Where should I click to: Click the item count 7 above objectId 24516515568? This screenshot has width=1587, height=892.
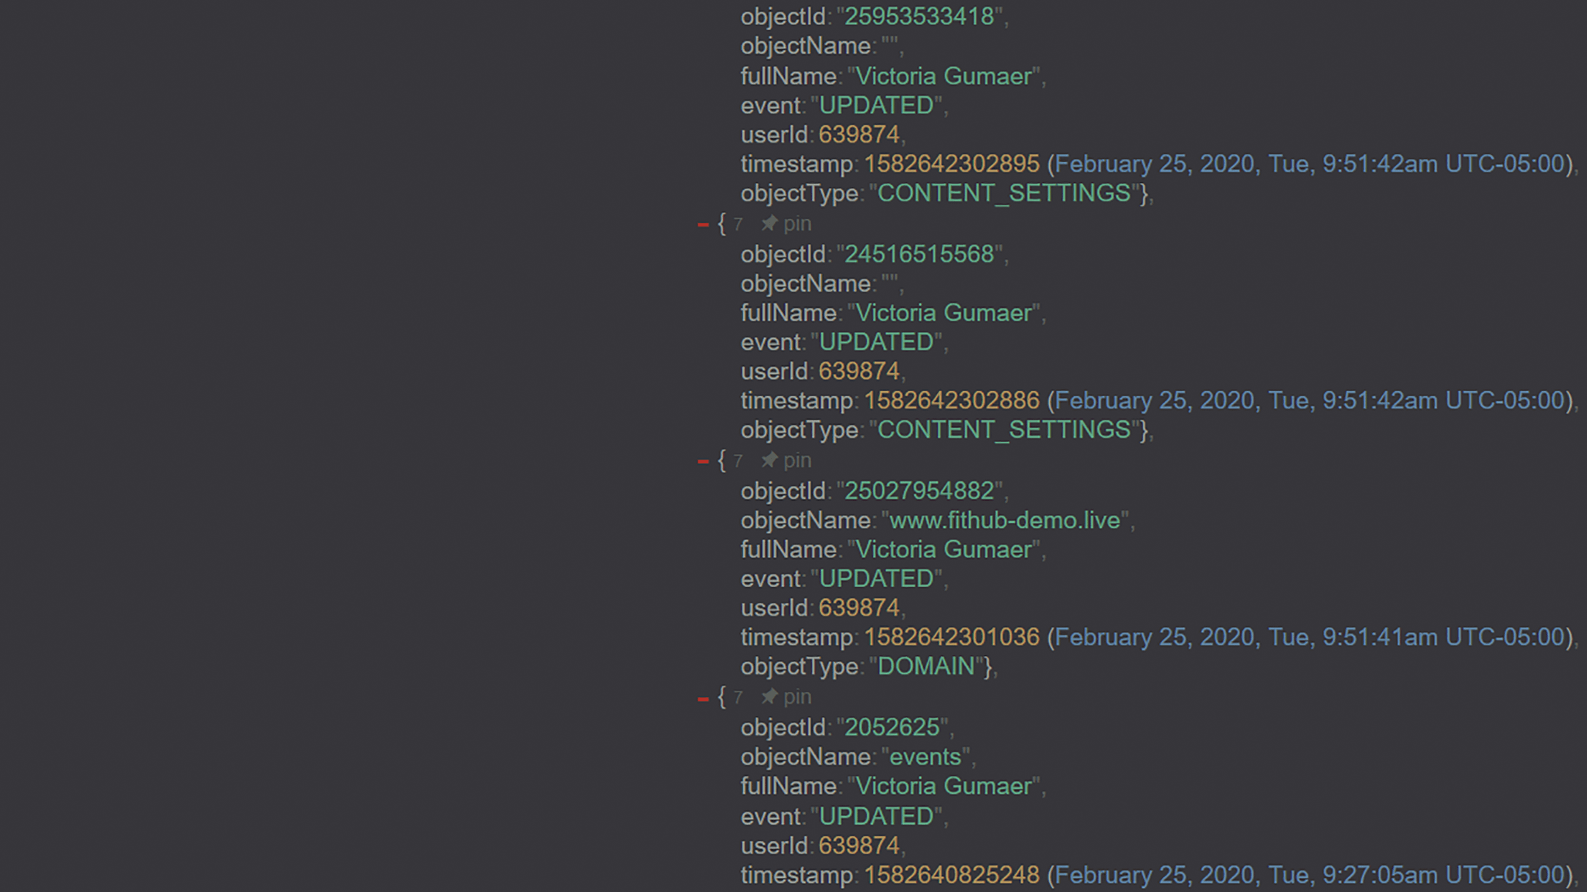coord(738,224)
